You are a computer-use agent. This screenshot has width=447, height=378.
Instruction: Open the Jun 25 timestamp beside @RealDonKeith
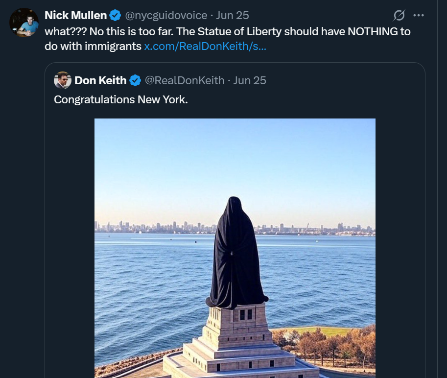(x=250, y=80)
